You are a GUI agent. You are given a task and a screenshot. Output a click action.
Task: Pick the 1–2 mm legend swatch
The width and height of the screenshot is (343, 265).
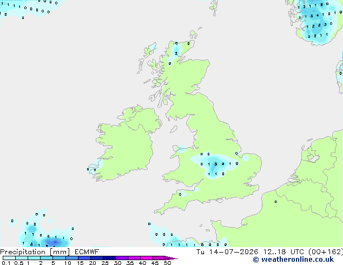point(34,258)
